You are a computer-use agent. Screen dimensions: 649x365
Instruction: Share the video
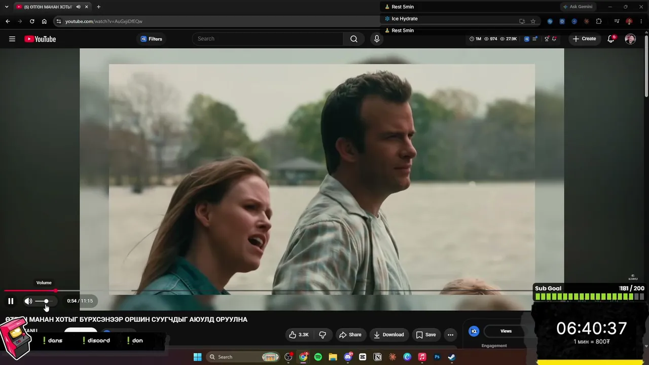350,335
